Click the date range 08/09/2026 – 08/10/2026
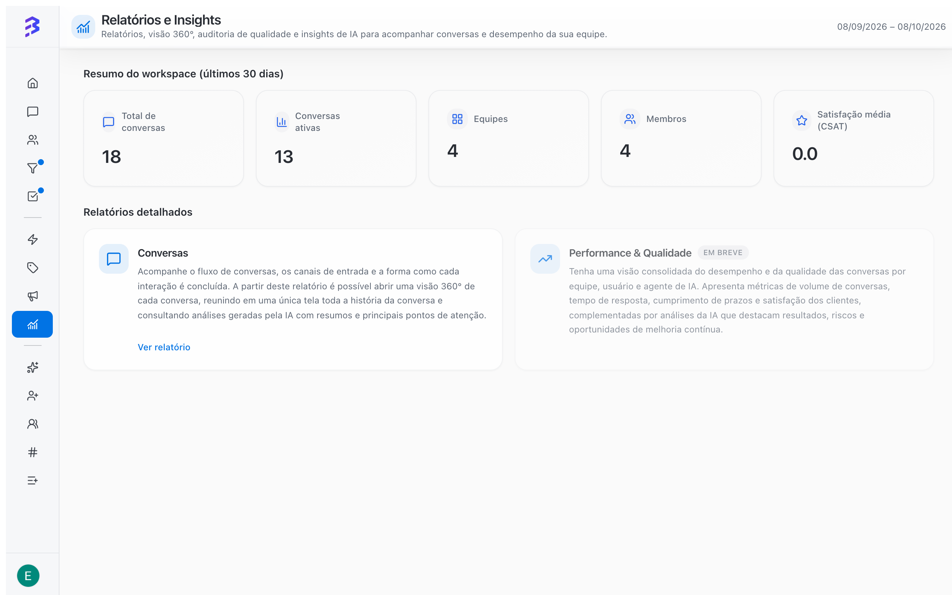The width and height of the screenshot is (952, 595). [891, 27]
